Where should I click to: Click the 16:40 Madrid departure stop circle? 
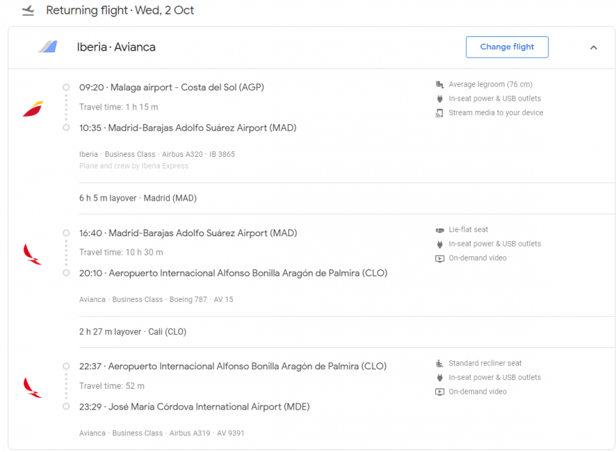click(x=66, y=233)
